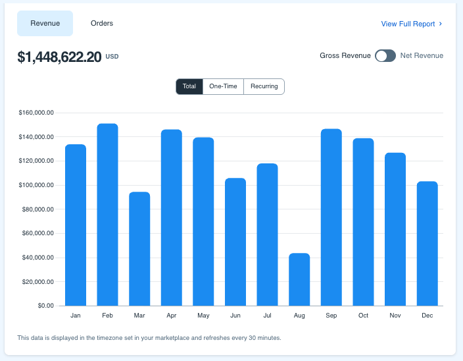Click the March revenue bar

[x=139, y=249]
